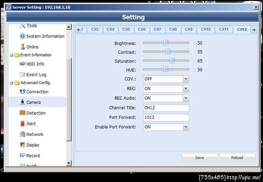
Task: Select the Event Log label
Action: tap(36, 75)
